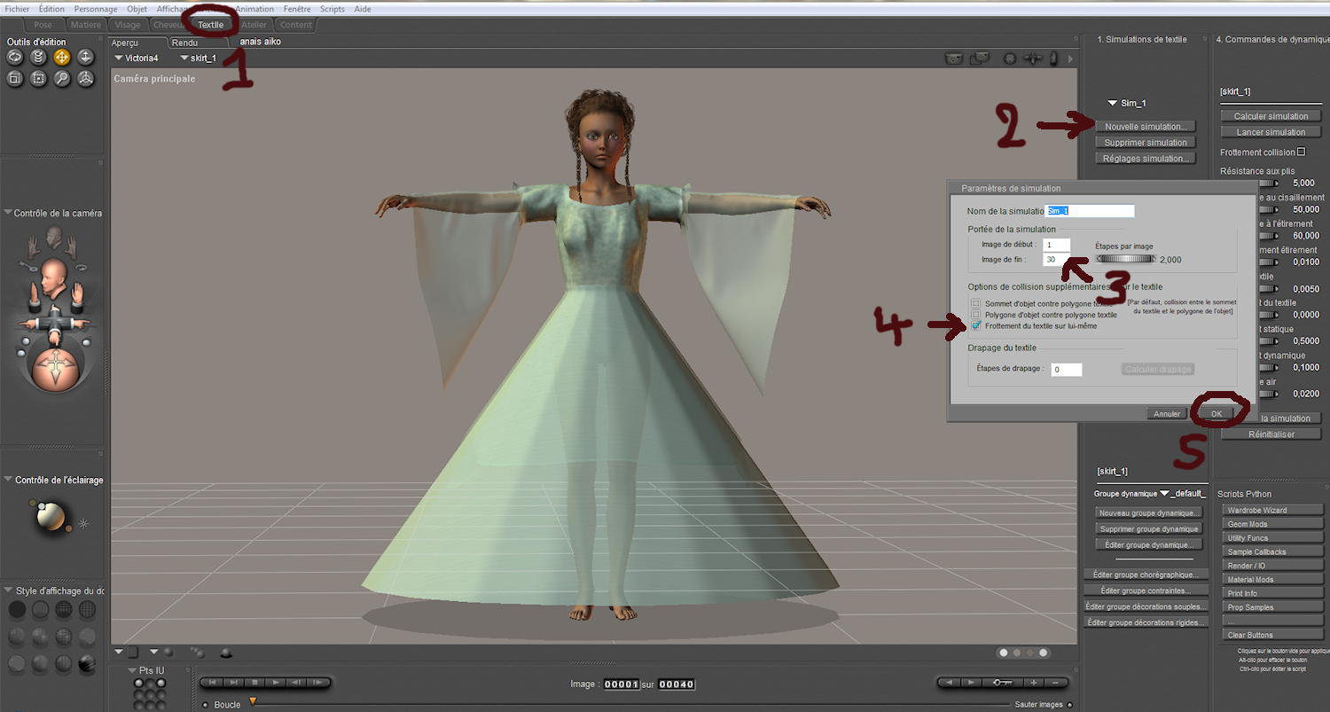Click Nouvelle simulation button
This screenshot has height=712, width=1330.
[x=1145, y=127]
